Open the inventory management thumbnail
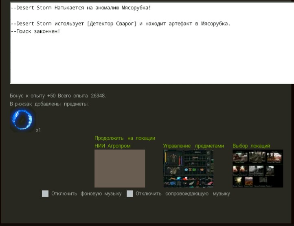 (188, 168)
